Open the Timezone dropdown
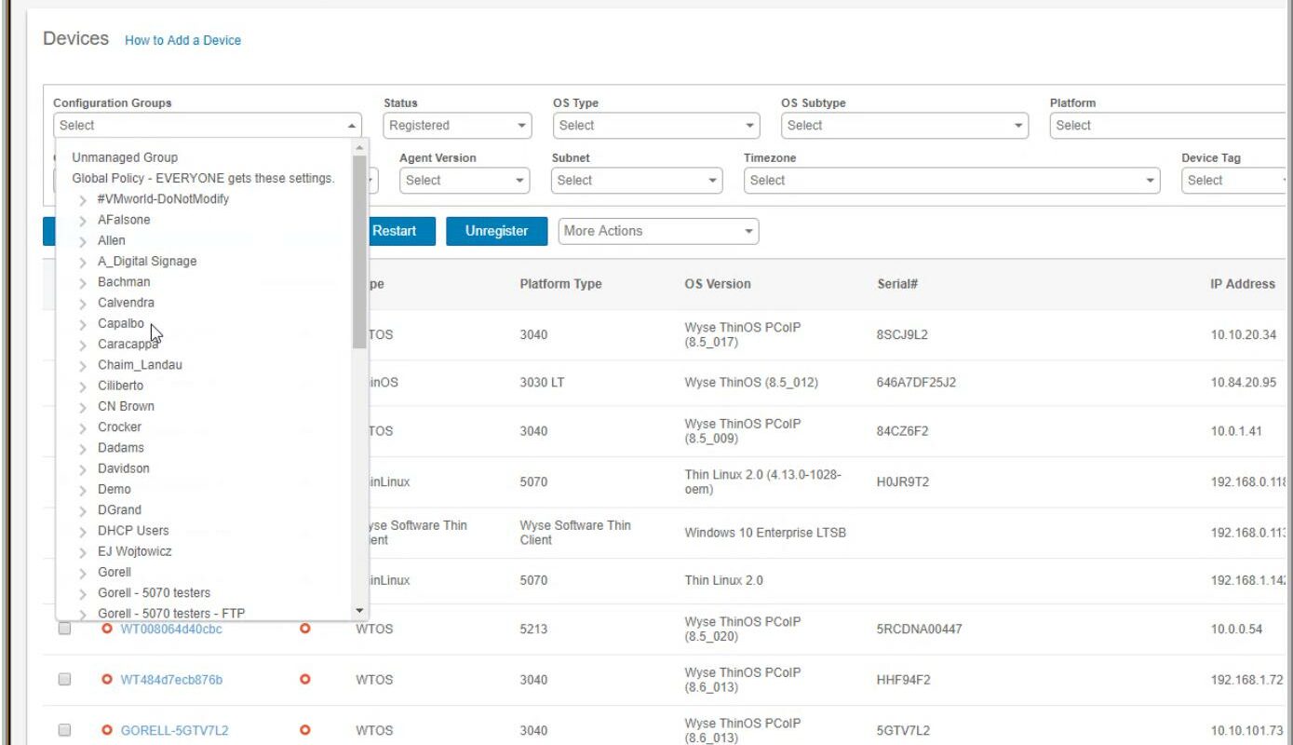Screen dimensions: 1293x745 pos(952,180)
